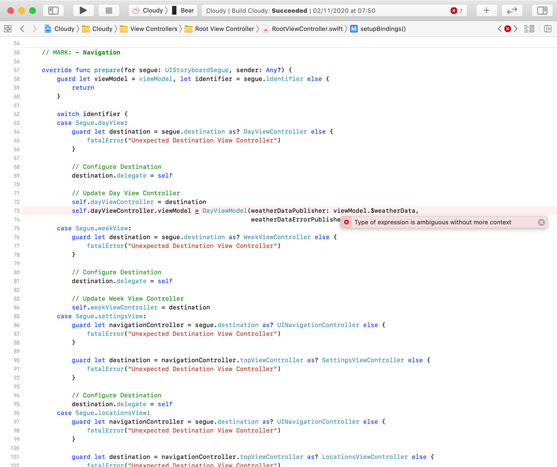
Task: Open the adjust editor options icon
Action: pyautogui.click(x=529, y=29)
